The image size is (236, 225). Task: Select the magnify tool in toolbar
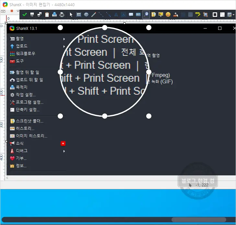146,15
